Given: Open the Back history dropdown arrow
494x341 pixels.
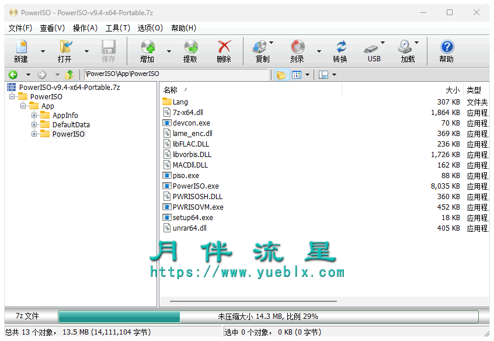Looking at the screenshot, I should click(x=28, y=75).
